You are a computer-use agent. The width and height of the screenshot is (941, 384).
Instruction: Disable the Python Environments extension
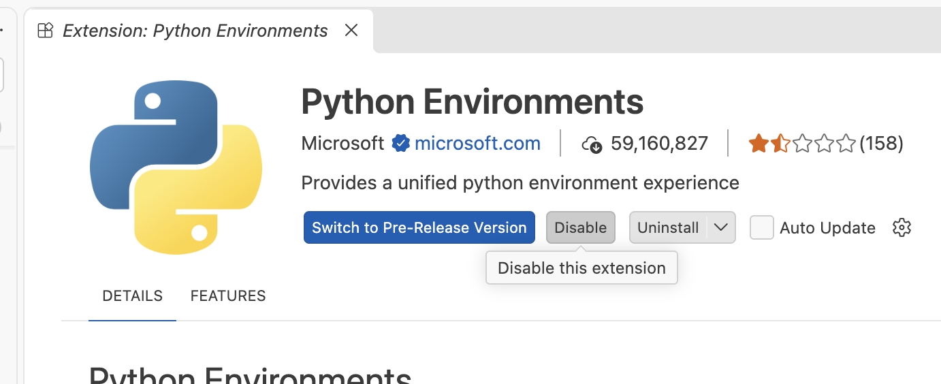pos(581,227)
